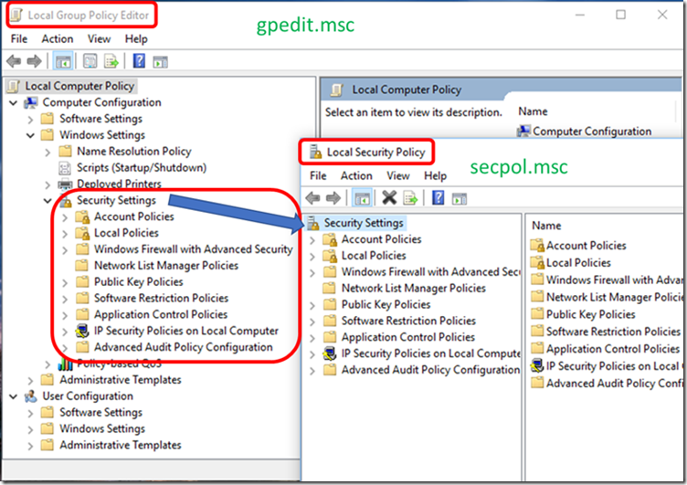Open Help menu in Local Security Policy
This screenshot has width=687, height=485.
click(436, 175)
